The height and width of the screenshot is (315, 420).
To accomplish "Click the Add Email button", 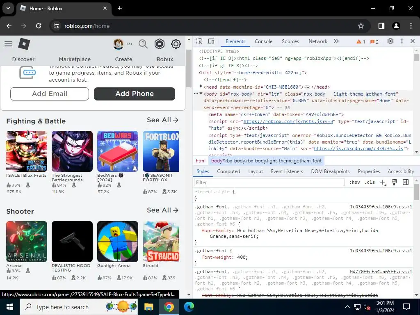I will click(50, 94).
